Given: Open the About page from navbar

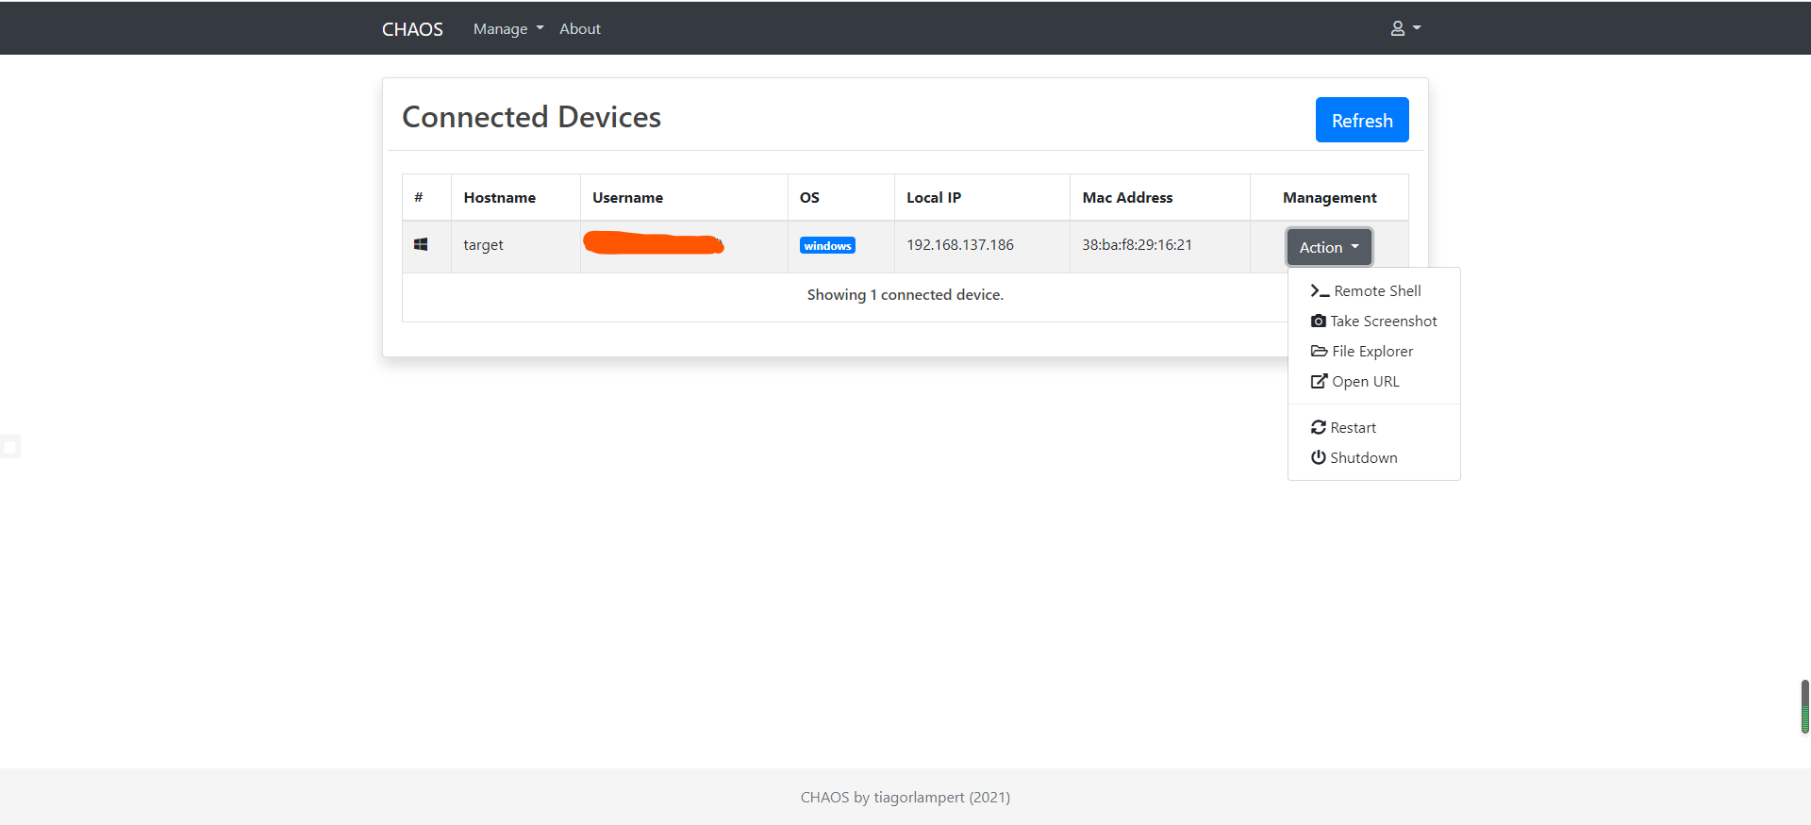Looking at the screenshot, I should point(579,29).
